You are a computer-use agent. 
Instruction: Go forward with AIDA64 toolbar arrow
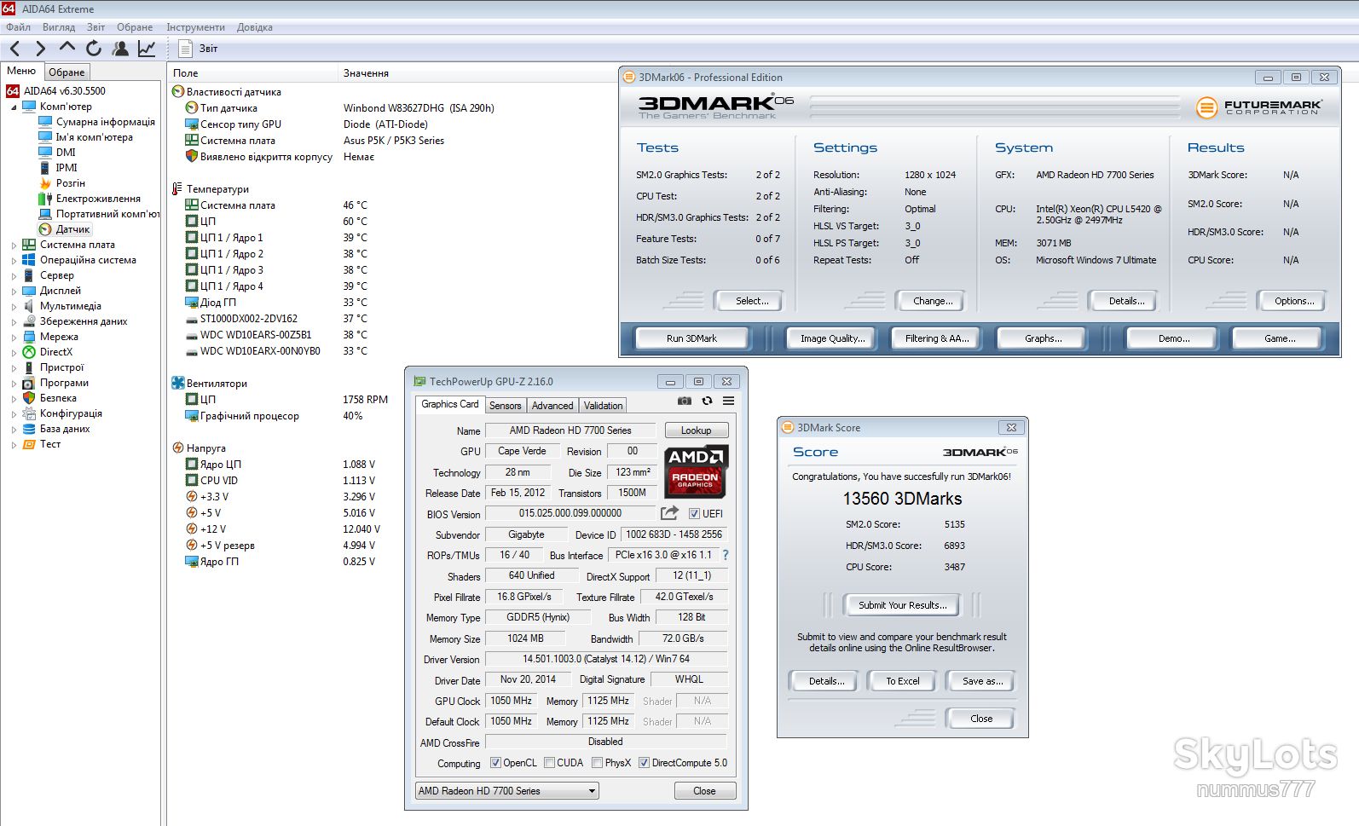(x=40, y=49)
